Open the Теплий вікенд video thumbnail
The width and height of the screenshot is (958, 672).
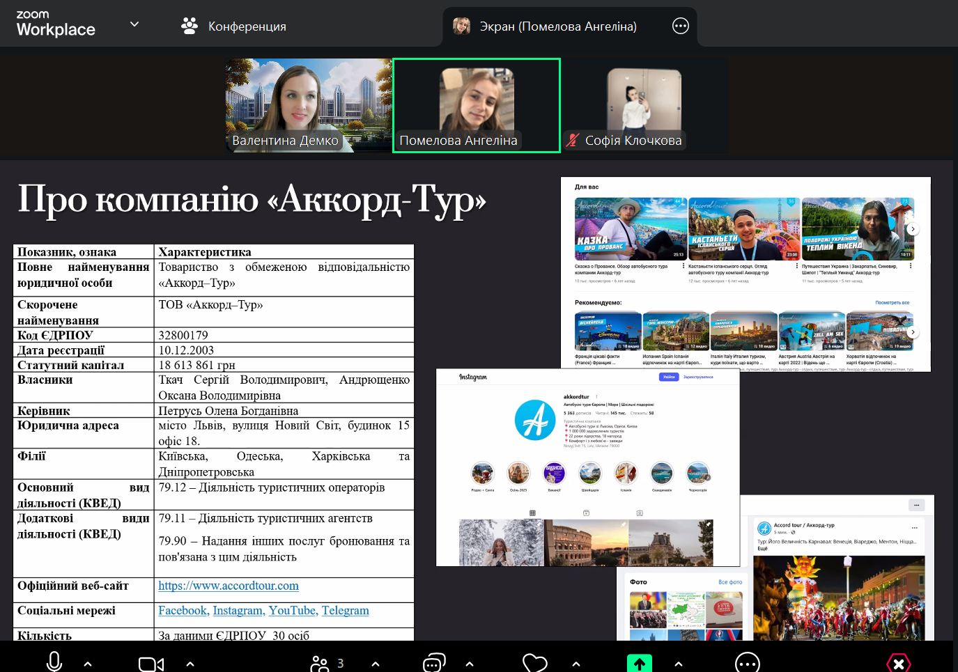click(858, 228)
